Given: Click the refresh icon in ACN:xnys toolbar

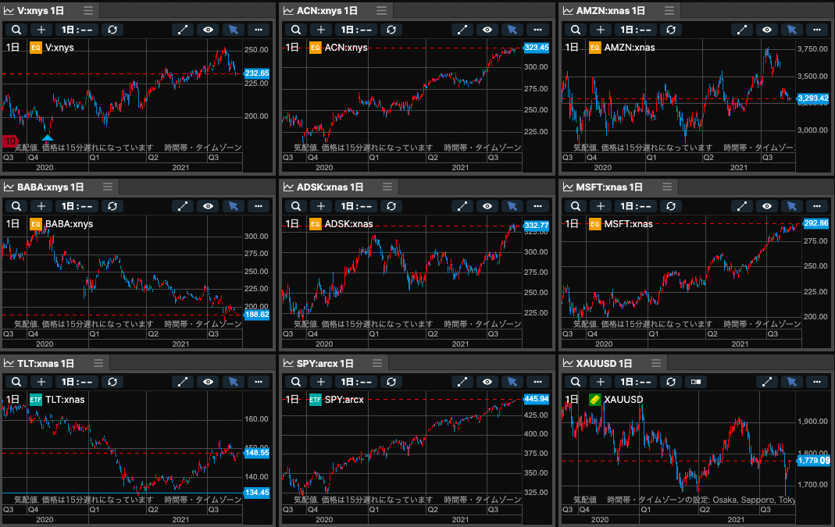Looking at the screenshot, I should pos(391,30).
